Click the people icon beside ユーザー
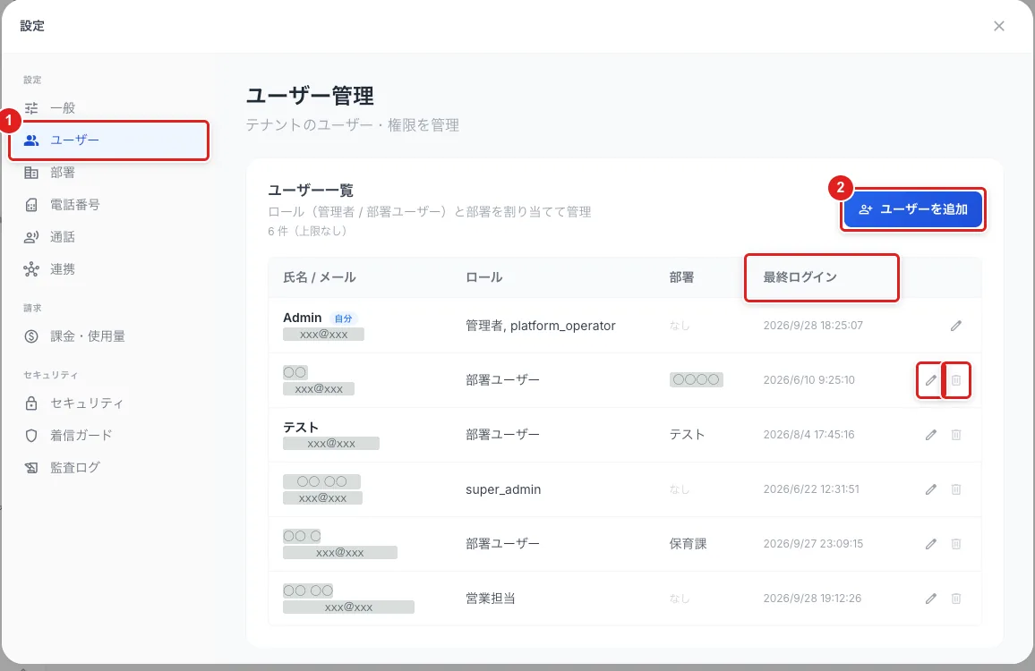Screen dimensions: 1035x671 point(31,140)
